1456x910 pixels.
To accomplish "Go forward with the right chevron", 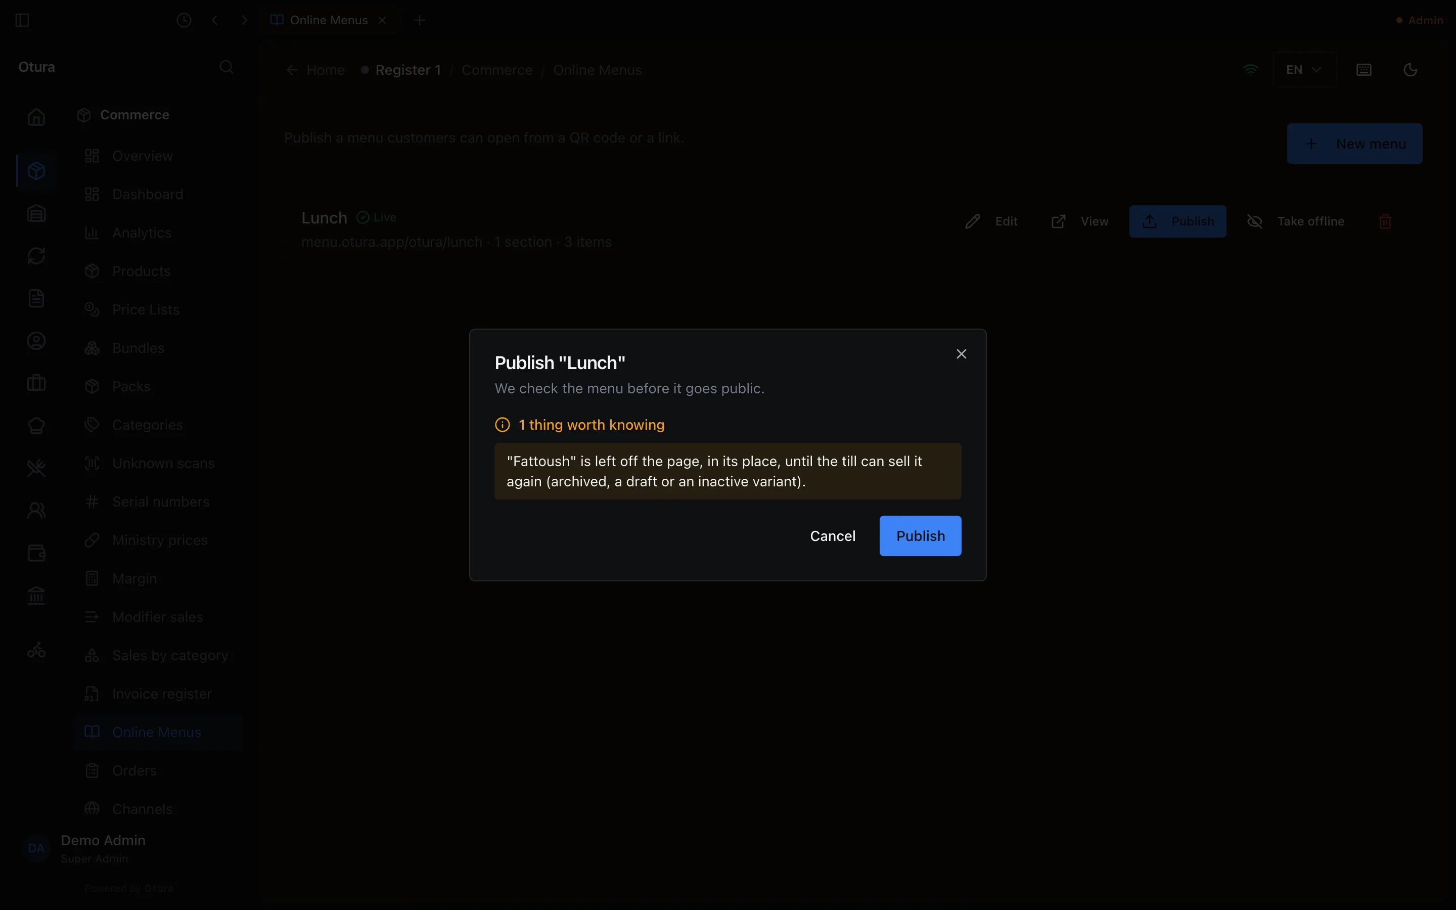I will pyautogui.click(x=244, y=20).
